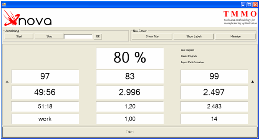260x140 pixels.
Task: Select the status text work
Action: pyautogui.click(x=45, y=119)
